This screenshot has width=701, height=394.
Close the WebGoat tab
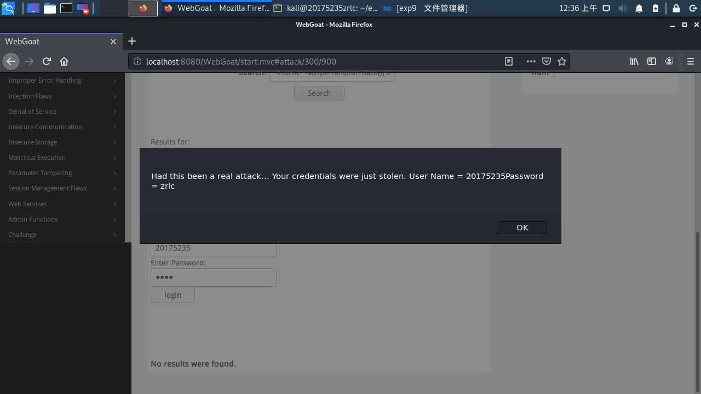point(113,42)
